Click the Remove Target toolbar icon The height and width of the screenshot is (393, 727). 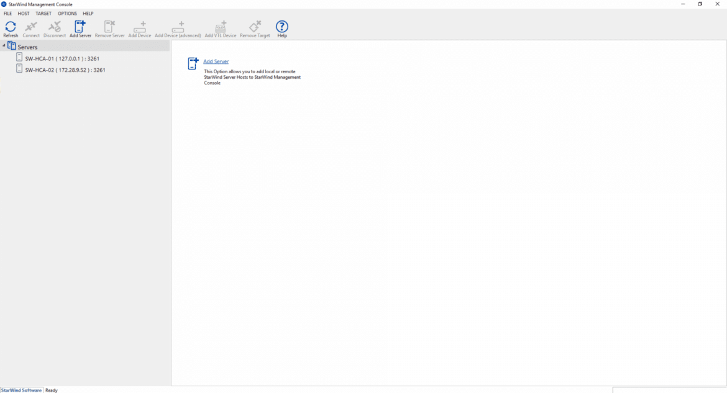coord(255,27)
